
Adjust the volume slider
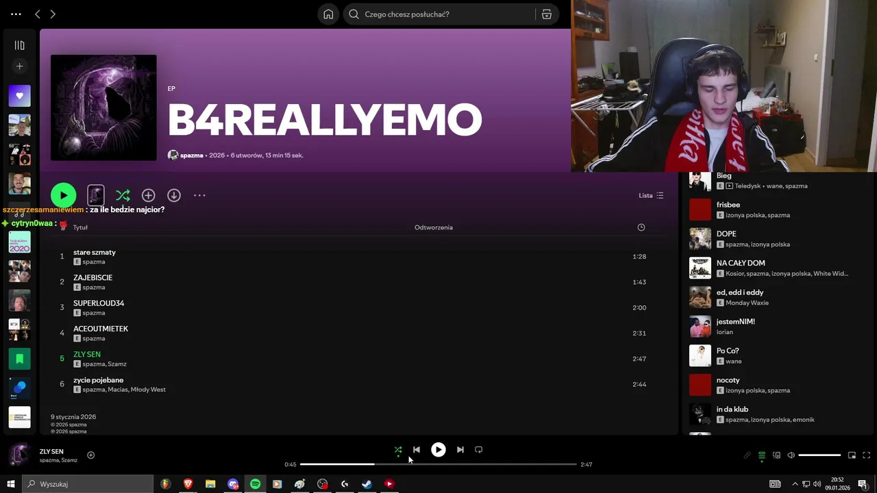[x=819, y=455]
